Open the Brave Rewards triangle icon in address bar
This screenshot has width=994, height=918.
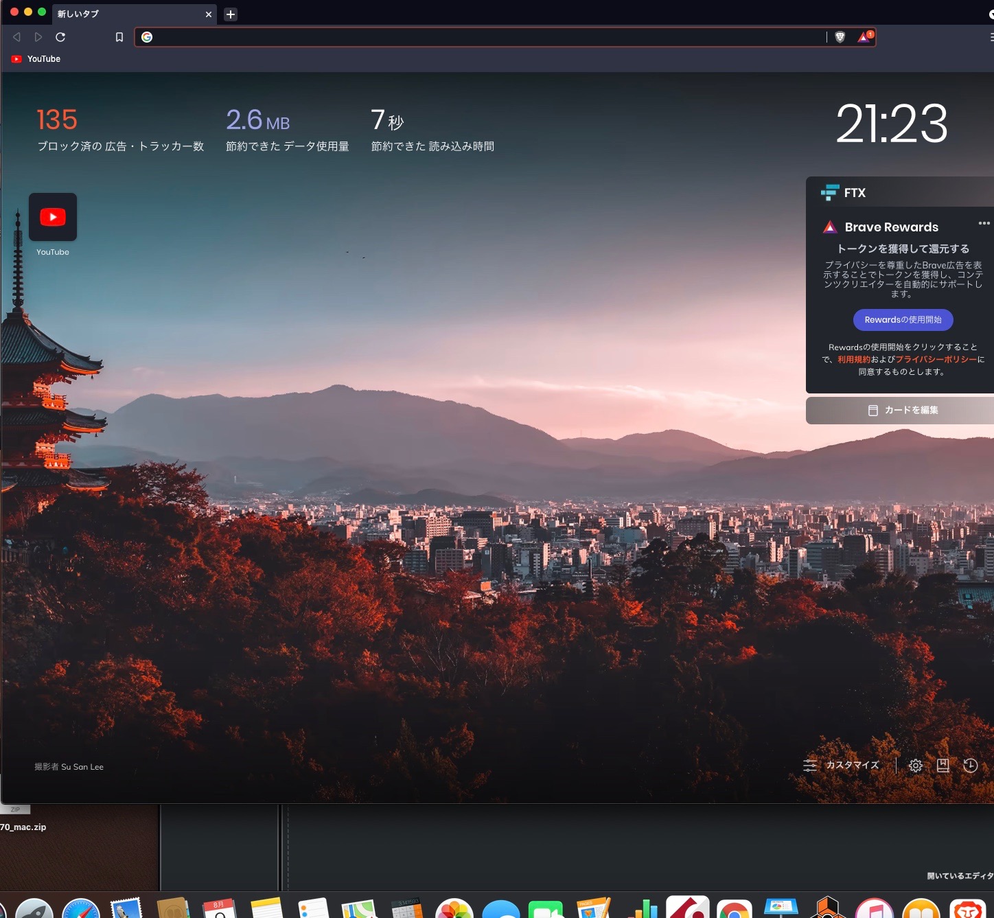tap(864, 37)
